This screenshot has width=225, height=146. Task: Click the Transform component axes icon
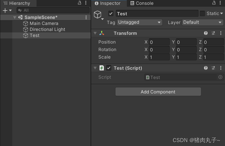[102, 33]
